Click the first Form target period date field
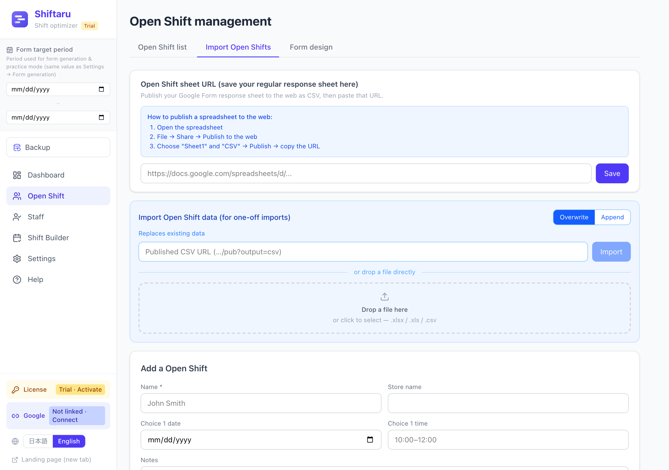This screenshot has height=470, width=669. 58,89
